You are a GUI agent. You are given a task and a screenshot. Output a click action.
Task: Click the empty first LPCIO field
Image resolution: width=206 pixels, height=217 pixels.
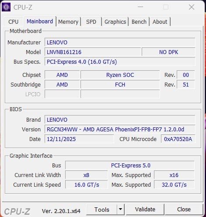(62, 94)
